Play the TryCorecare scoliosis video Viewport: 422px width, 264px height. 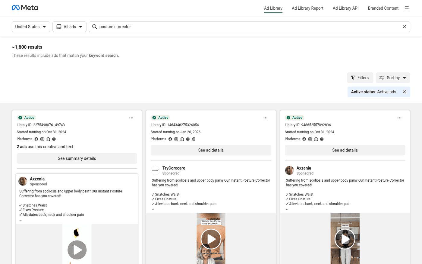point(211,239)
